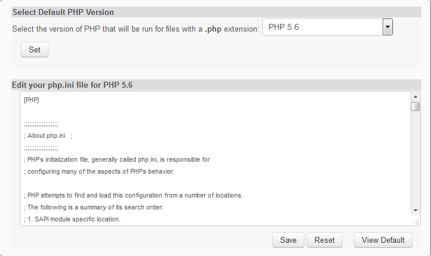Click the php.ini editor scrollbar thumb
Viewport: 431px width, 256px height.
pos(415,106)
